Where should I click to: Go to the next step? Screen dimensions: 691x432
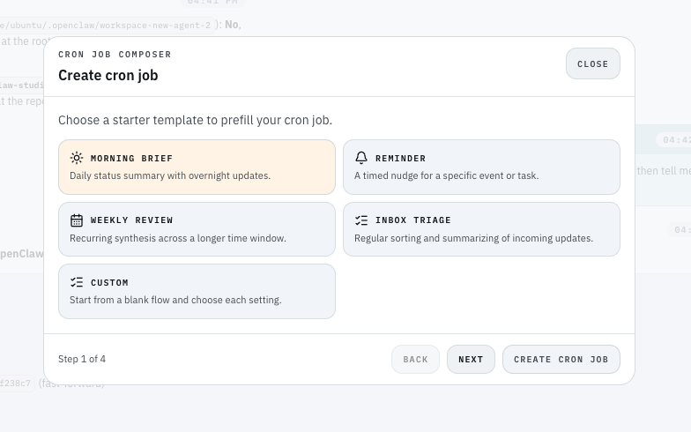(x=471, y=360)
